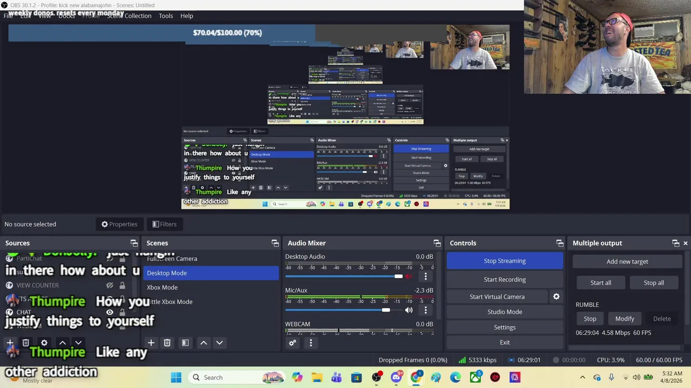Pop out the Controls dock
The width and height of the screenshot is (691, 388).
560,243
